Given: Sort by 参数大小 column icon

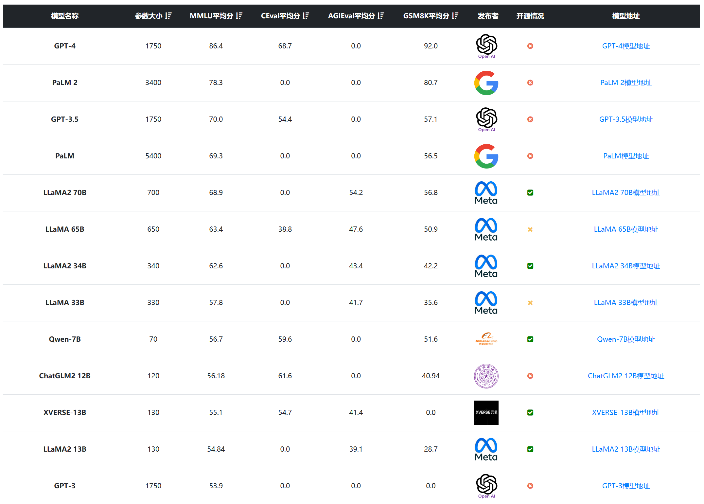Looking at the screenshot, I should pos(168,16).
